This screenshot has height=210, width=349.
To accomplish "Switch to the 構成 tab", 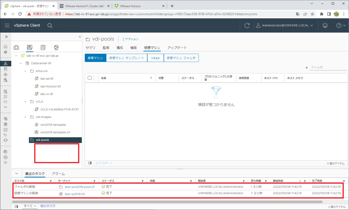I will coord(120,48).
